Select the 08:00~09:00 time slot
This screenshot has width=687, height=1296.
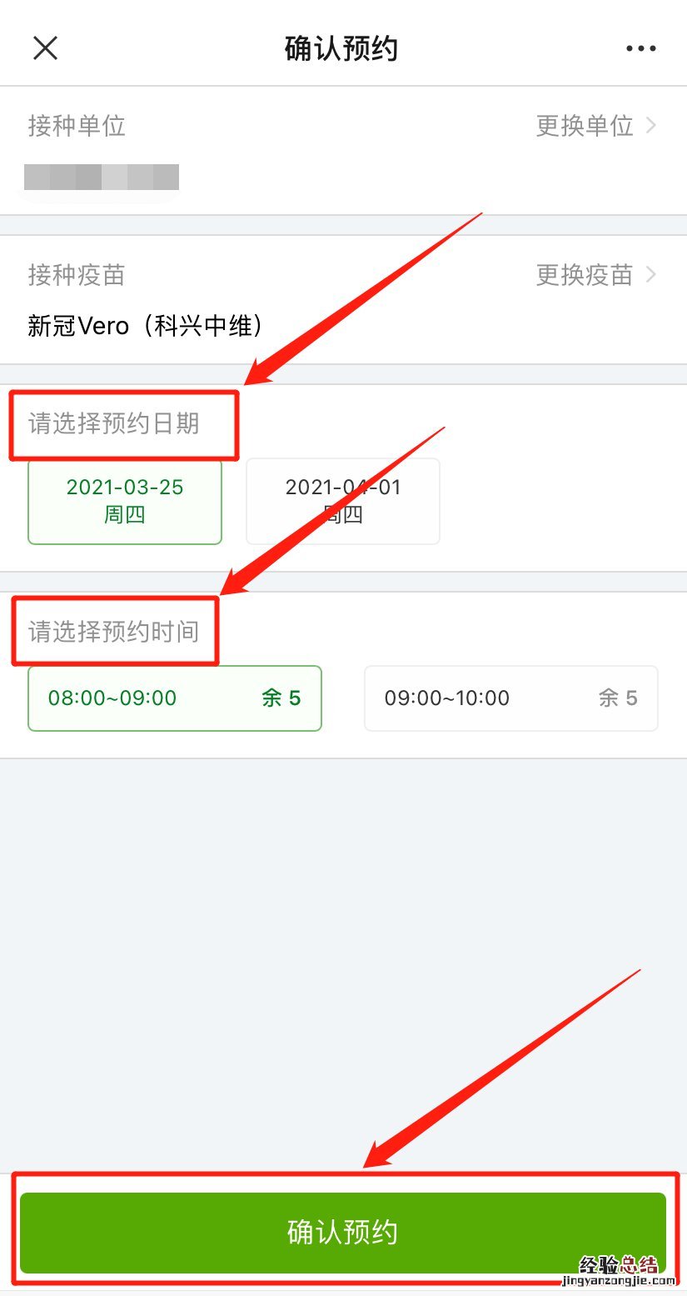pyautogui.click(x=175, y=698)
